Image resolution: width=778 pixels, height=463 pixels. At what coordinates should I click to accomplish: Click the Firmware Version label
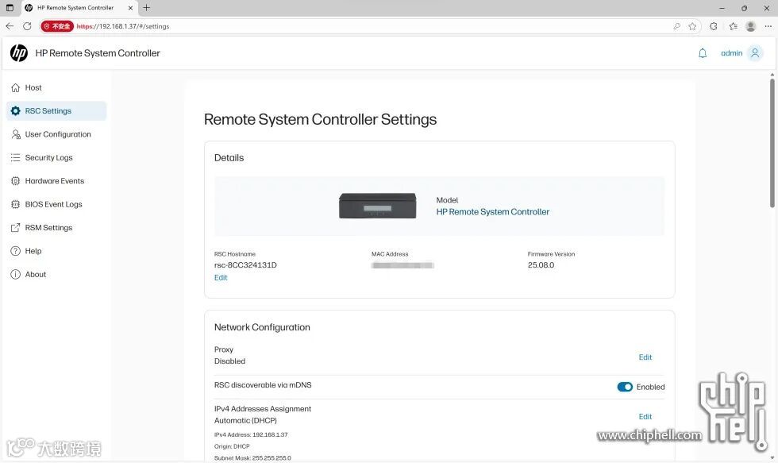[551, 254]
